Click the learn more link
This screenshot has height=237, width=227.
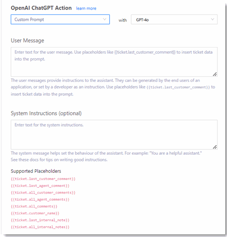point(86,9)
